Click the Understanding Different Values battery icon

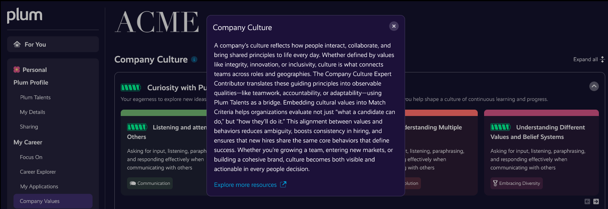tap(500, 127)
